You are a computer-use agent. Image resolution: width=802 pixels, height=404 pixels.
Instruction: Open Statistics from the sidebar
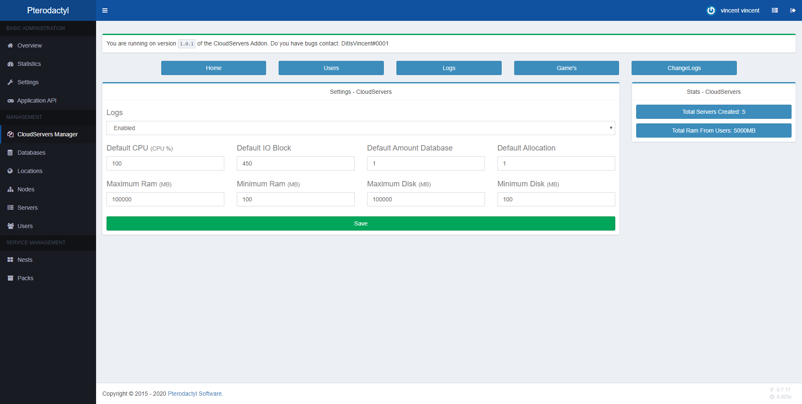[x=29, y=64]
